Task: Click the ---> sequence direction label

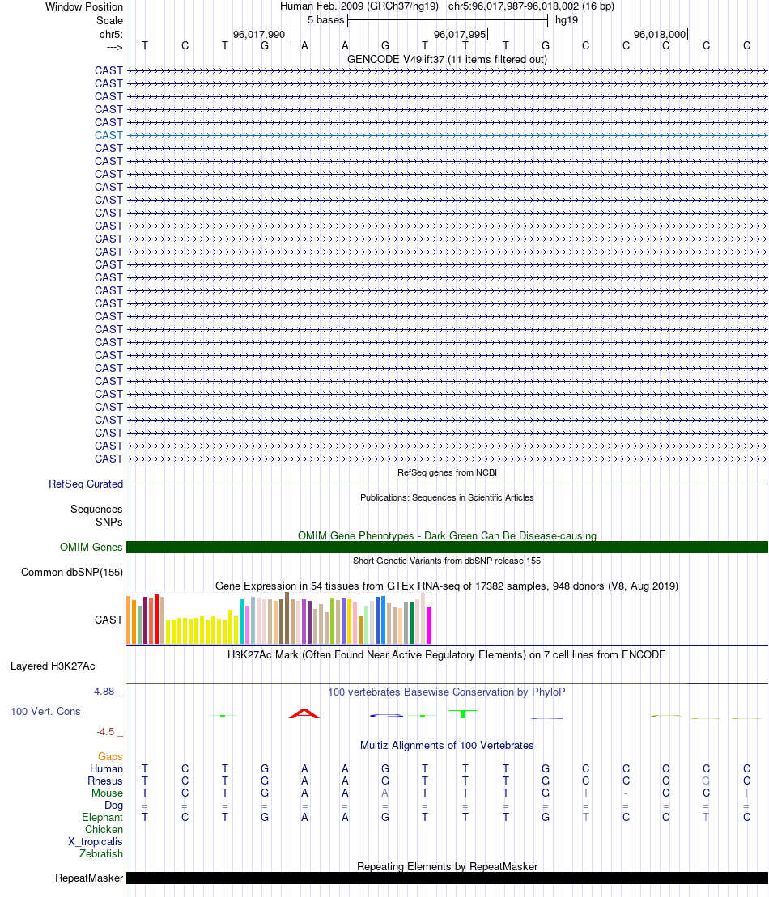Action: click(114, 47)
